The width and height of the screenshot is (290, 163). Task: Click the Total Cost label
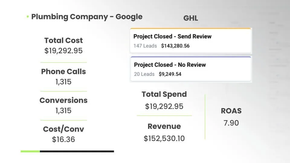[x=63, y=40]
